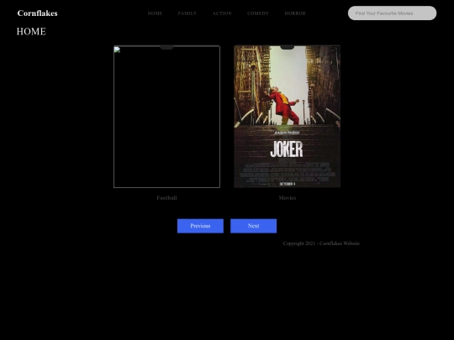This screenshot has height=340, width=454.
Task: Click the Next button
Action: coord(253,226)
